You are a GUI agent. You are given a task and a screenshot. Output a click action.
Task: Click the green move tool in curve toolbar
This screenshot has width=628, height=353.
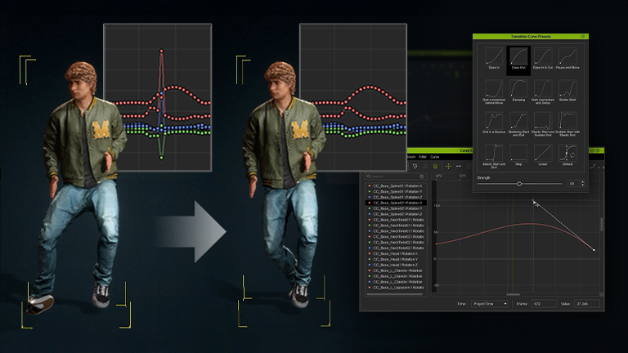coord(447,166)
